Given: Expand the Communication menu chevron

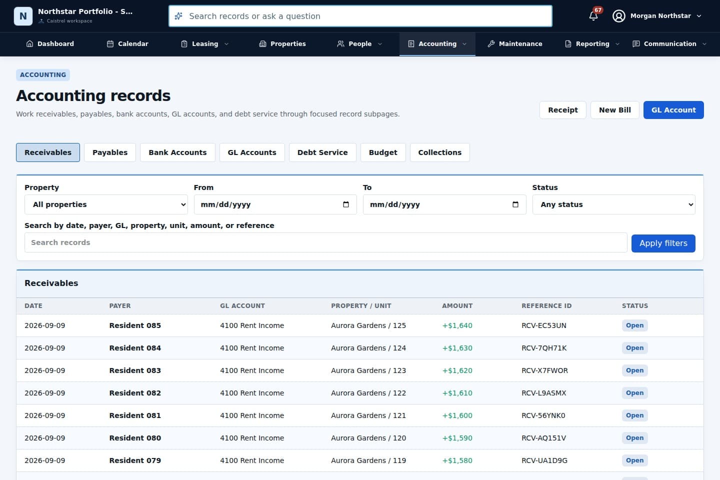Looking at the screenshot, I should pyautogui.click(x=704, y=44).
